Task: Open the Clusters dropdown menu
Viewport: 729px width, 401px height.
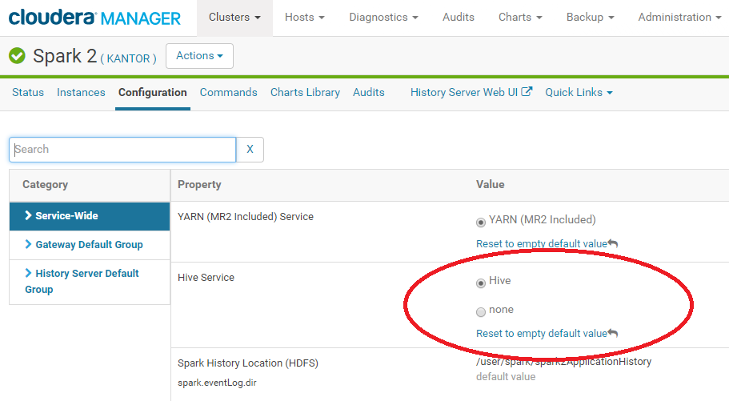Action: point(234,18)
